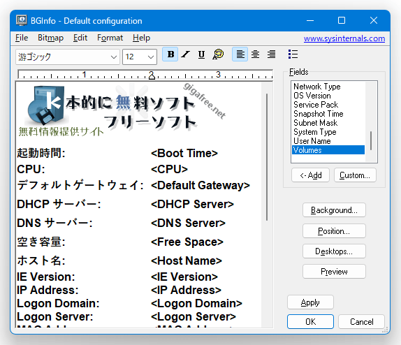This screenshot has height=345, width=401.
Task: Align text left
Action: click(x=240, y=54)
